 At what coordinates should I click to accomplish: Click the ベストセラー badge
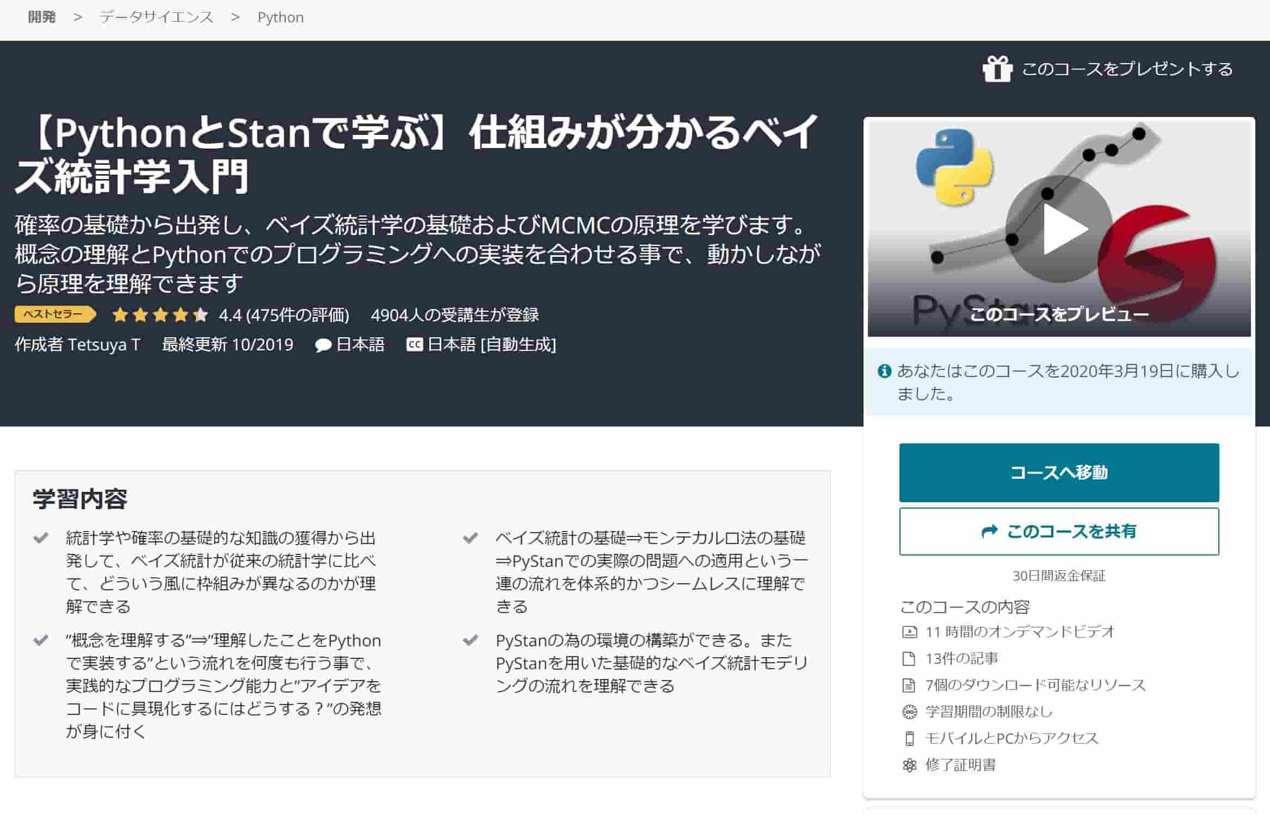click(x=55, y=314)
